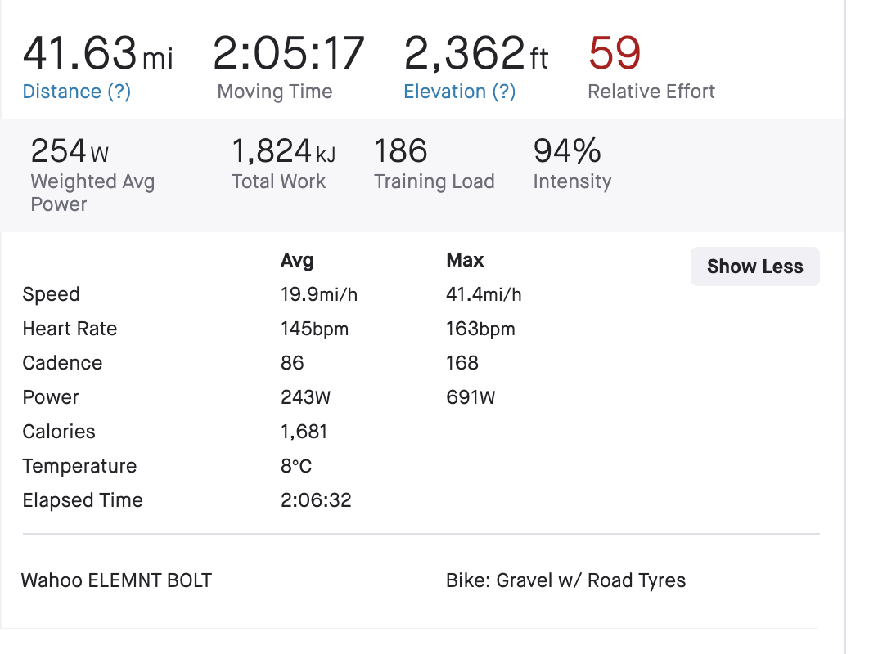Click the Wahoo ELEMNT BOLT device text

point(116,581)
